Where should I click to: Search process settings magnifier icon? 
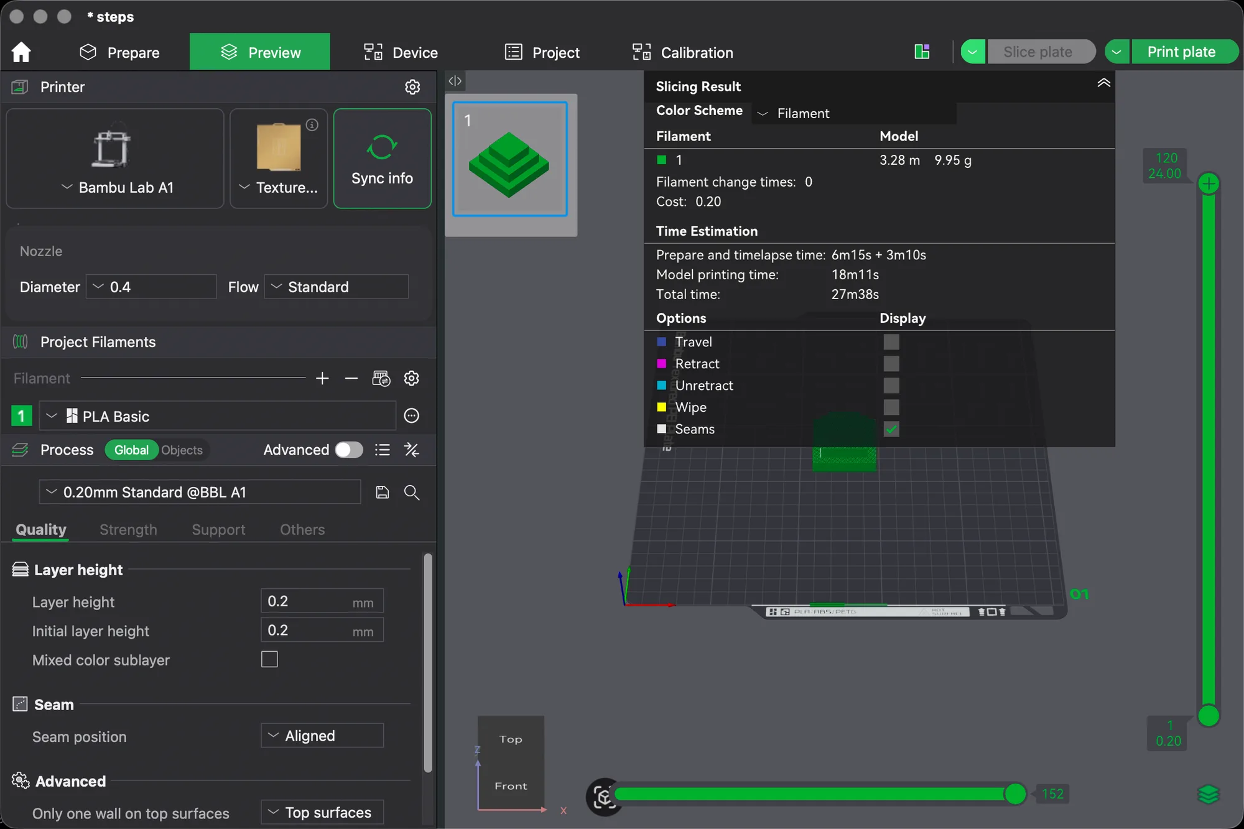[x=412, y=493]
